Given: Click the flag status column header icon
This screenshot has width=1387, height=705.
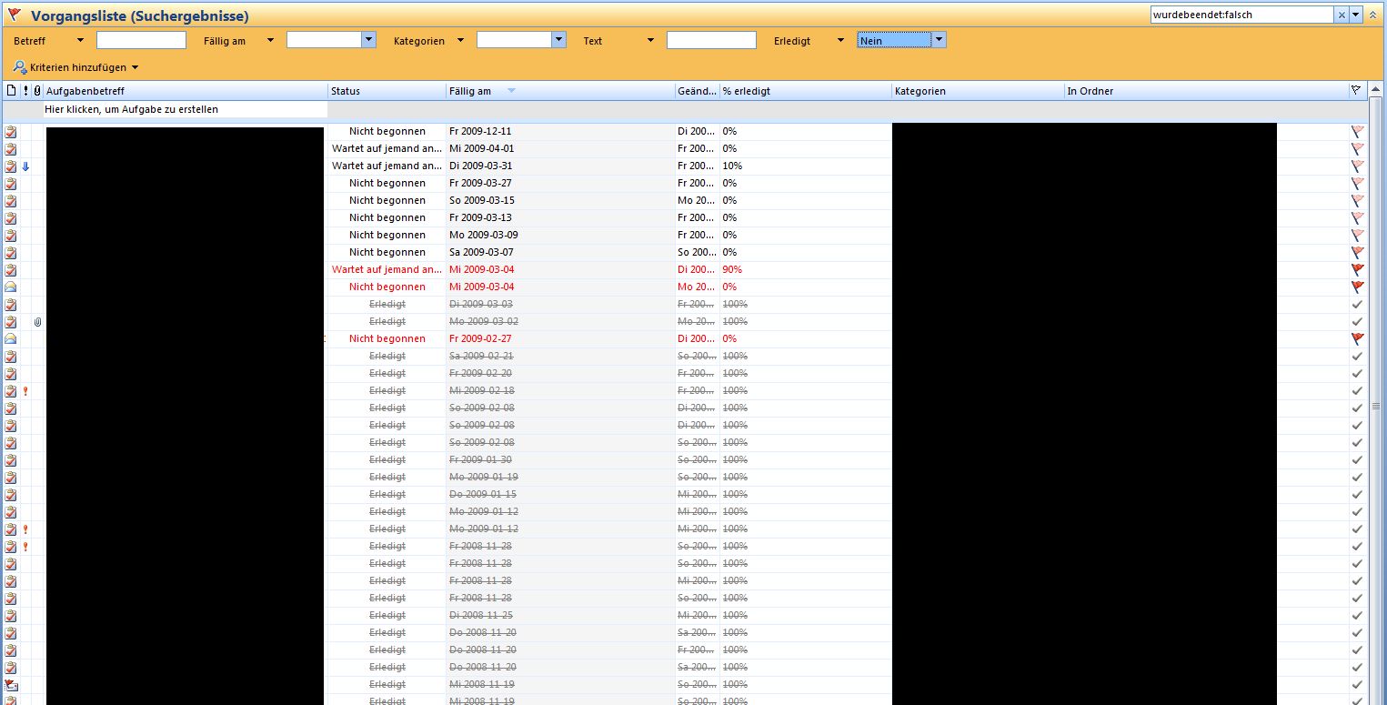Looking at the screenshot, I should pos(1356,91).
